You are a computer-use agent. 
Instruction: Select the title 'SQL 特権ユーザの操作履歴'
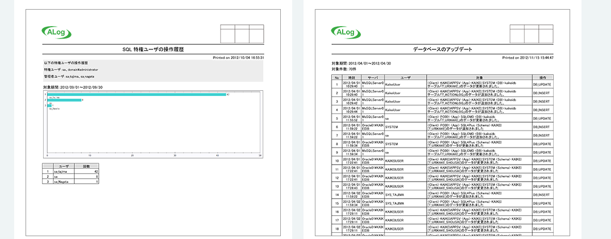[153, 49]
